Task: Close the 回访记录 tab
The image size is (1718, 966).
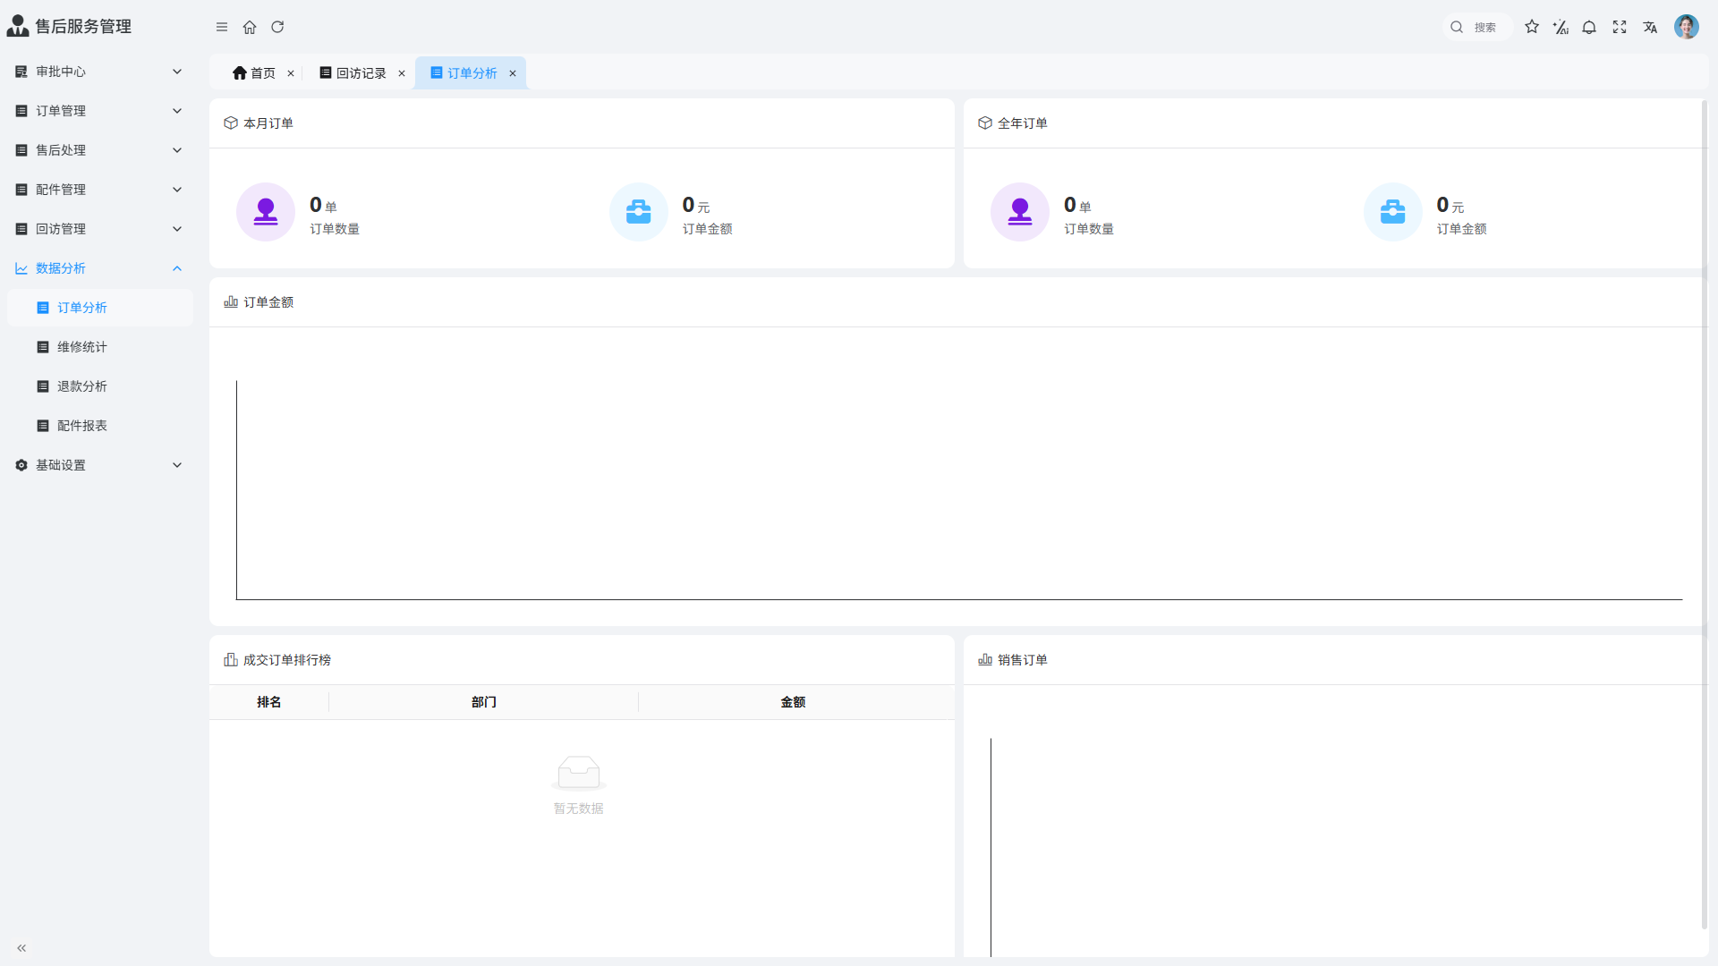Action: (x=402, y=73)
